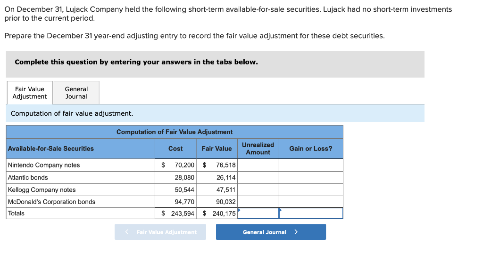Switch to the General Journal tab
This screenshot has height=253, width=483.
click(x=76, y=93)
